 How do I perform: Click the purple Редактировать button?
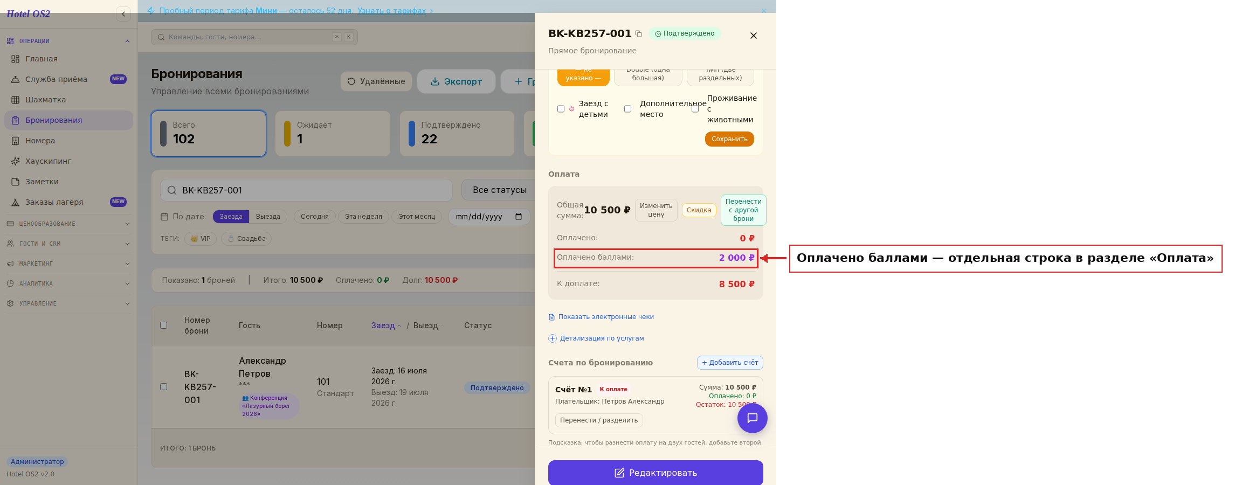[x=656, y=473]
